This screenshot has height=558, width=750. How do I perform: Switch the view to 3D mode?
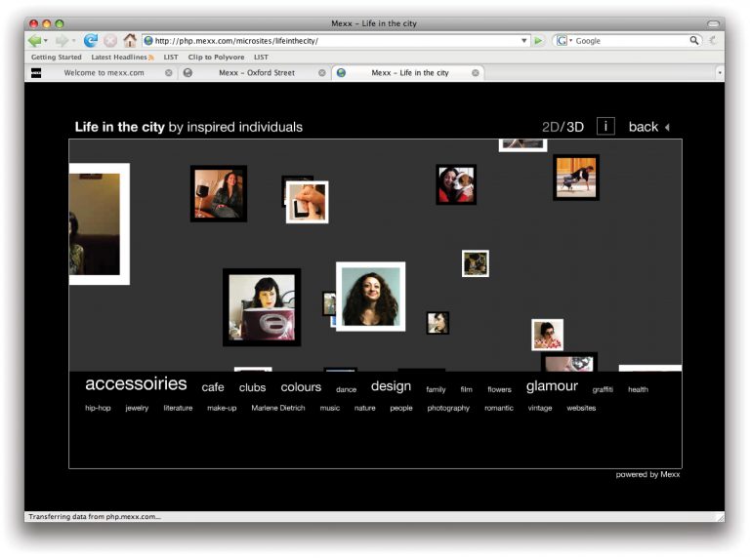pos(575,127)
